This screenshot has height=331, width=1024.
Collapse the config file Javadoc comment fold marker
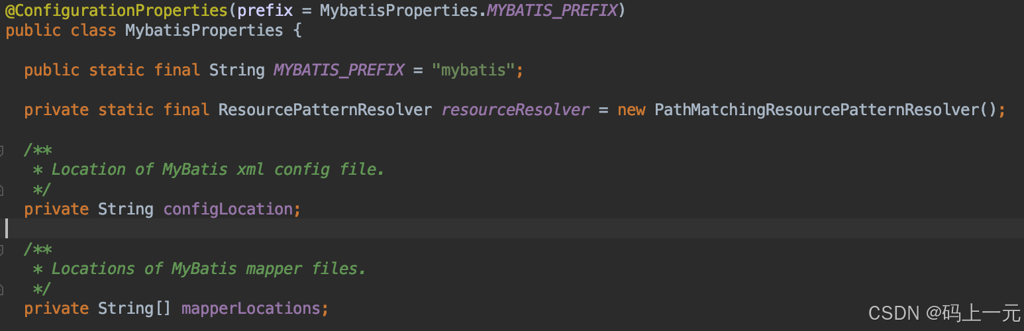click(x=2, y=150)
